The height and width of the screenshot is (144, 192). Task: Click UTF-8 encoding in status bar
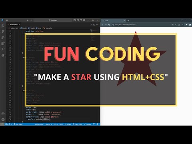[x=56, y=124]
